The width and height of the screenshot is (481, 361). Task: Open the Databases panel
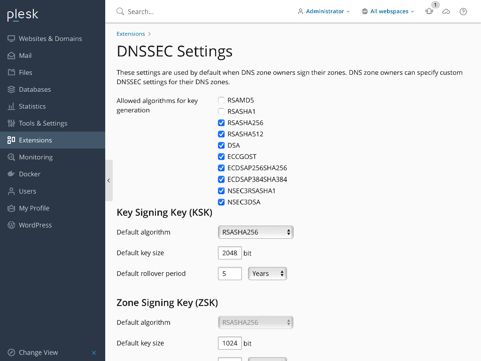tap(35, 89)
